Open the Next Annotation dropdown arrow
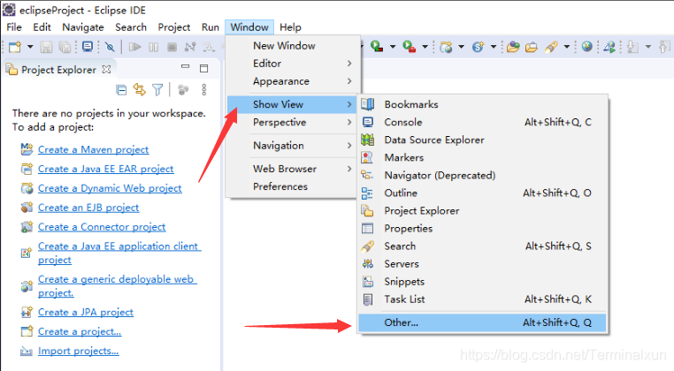 pyautogui.click(x=647, y=46)
